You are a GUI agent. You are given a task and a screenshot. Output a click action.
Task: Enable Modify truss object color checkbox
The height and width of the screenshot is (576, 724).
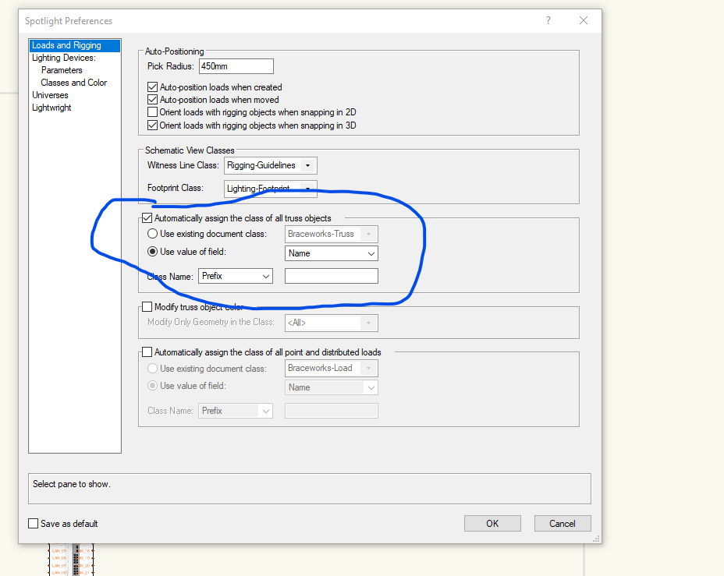pos(147,307)
